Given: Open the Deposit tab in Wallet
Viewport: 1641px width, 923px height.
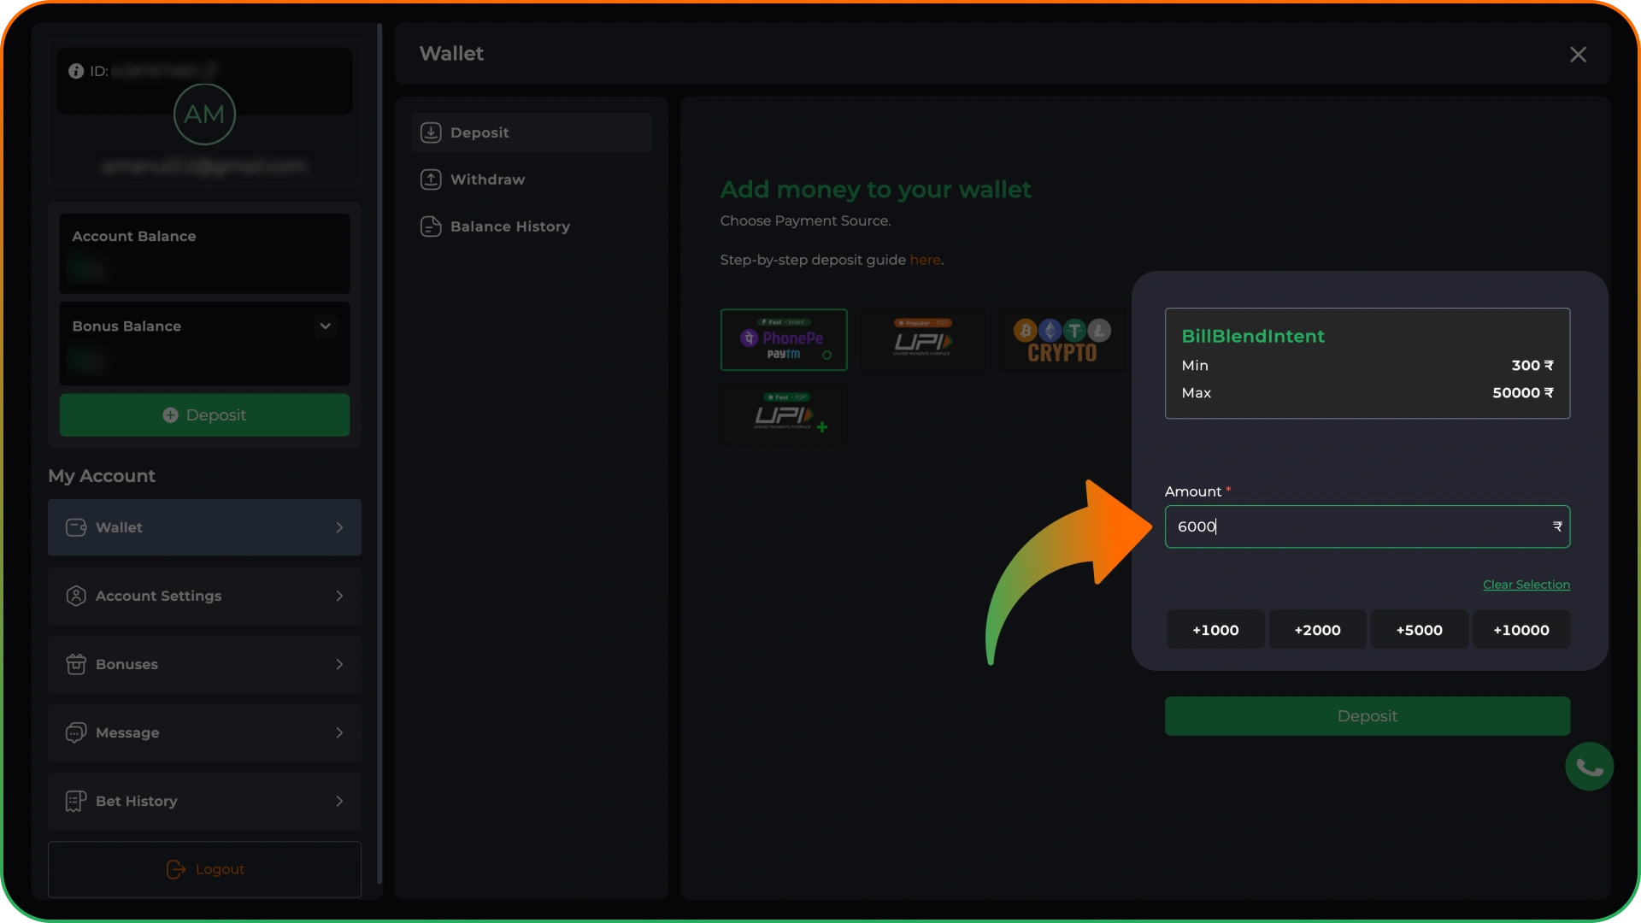Looking at the screenshot, I should click(x=531, y=132).
